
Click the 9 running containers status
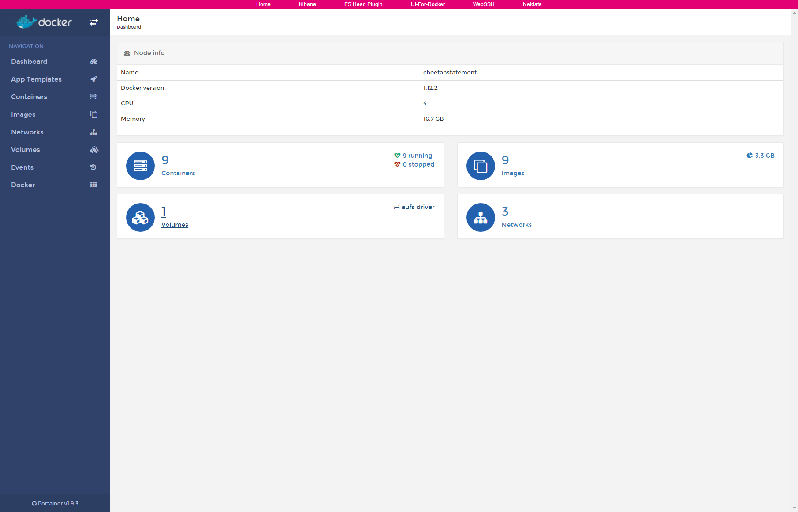(x=417, y=156)
